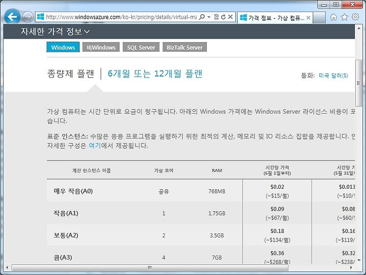366x275 pixels.
Task: Select the BizTalk Server pricing tab
Action: pos(185,47)
